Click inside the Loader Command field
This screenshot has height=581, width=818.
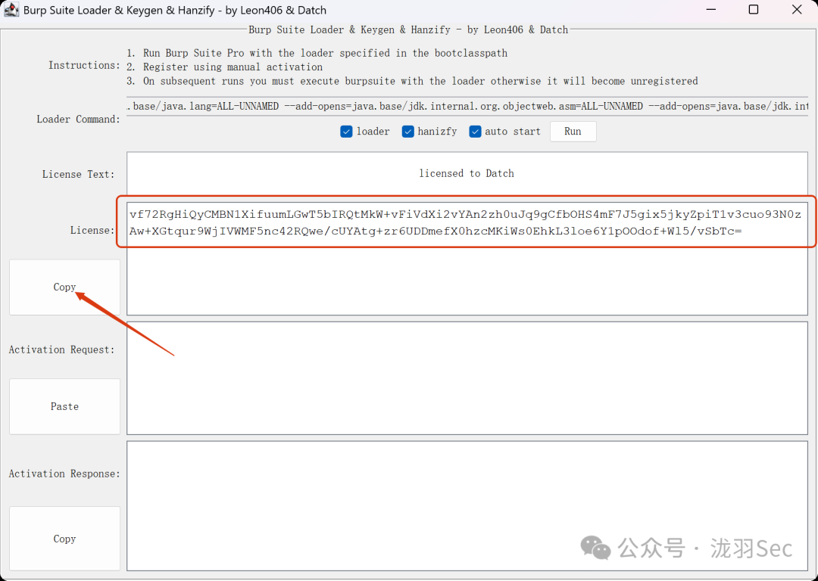pyautogui.click(x=467, y=107)
